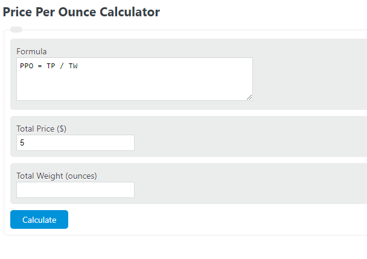Click blank page area below the calculator card
Image resolution: width=367 pixels, height=259 pixels.
pos(183,248)
